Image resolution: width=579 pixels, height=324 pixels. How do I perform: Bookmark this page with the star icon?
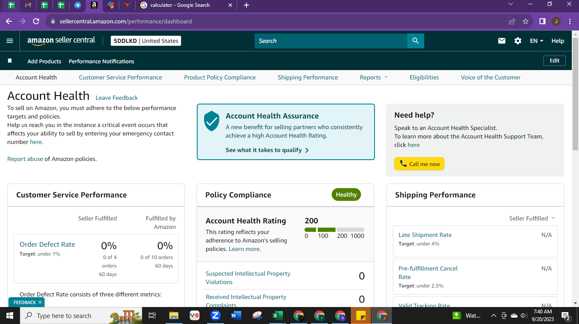click(526, 21)
